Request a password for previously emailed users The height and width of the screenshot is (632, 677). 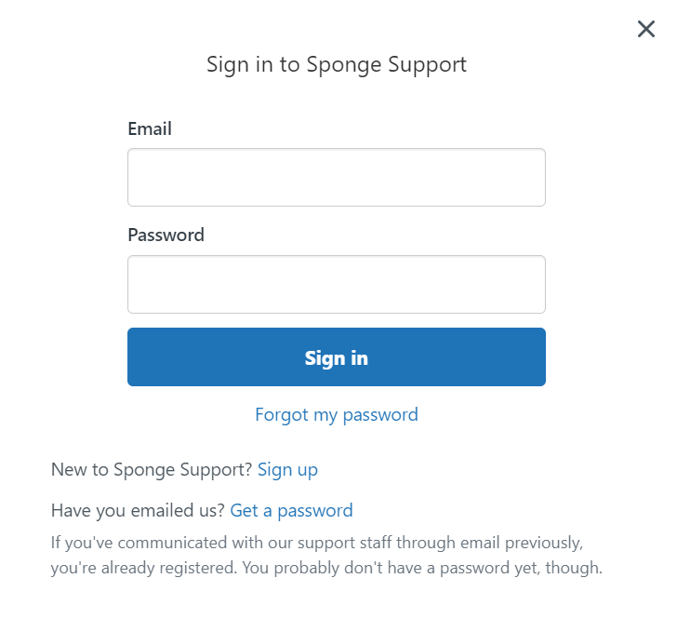coord(291,510)
